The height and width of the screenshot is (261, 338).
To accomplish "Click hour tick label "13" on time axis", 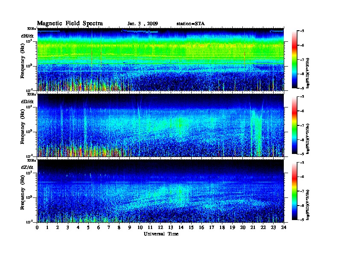I will click(x=171, y=228).
